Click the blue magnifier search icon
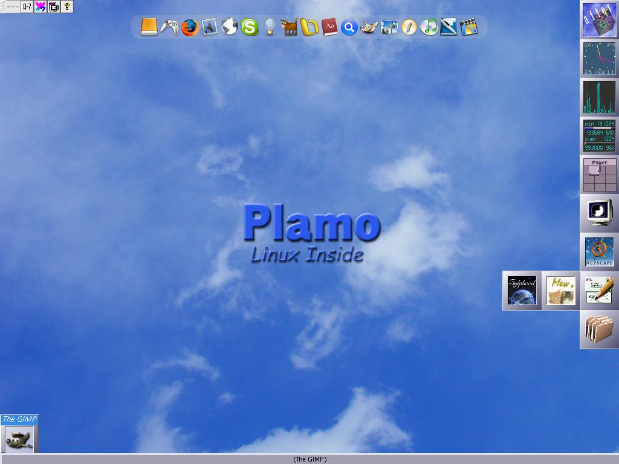 [349, 27]
